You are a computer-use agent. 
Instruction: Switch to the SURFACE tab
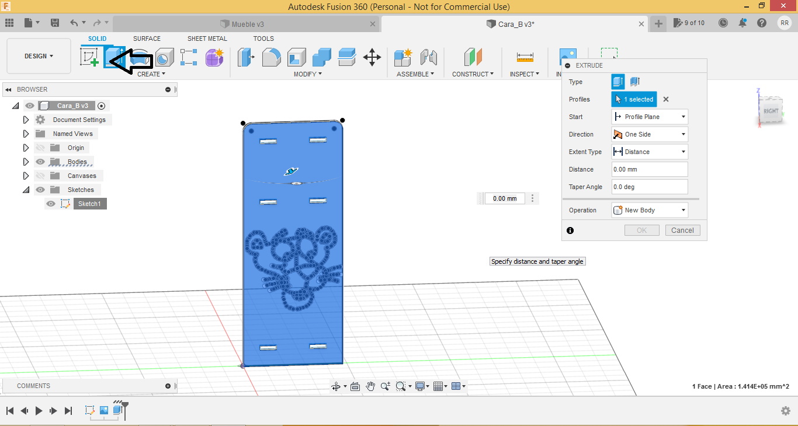147,39
